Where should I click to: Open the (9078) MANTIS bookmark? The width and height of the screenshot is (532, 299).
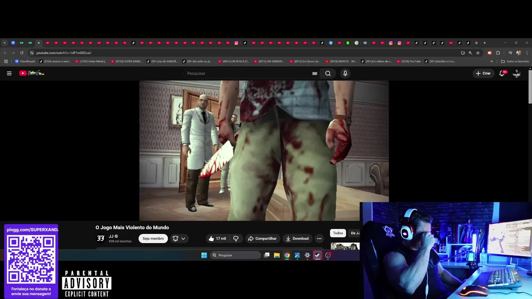click(x=341, y=61)
